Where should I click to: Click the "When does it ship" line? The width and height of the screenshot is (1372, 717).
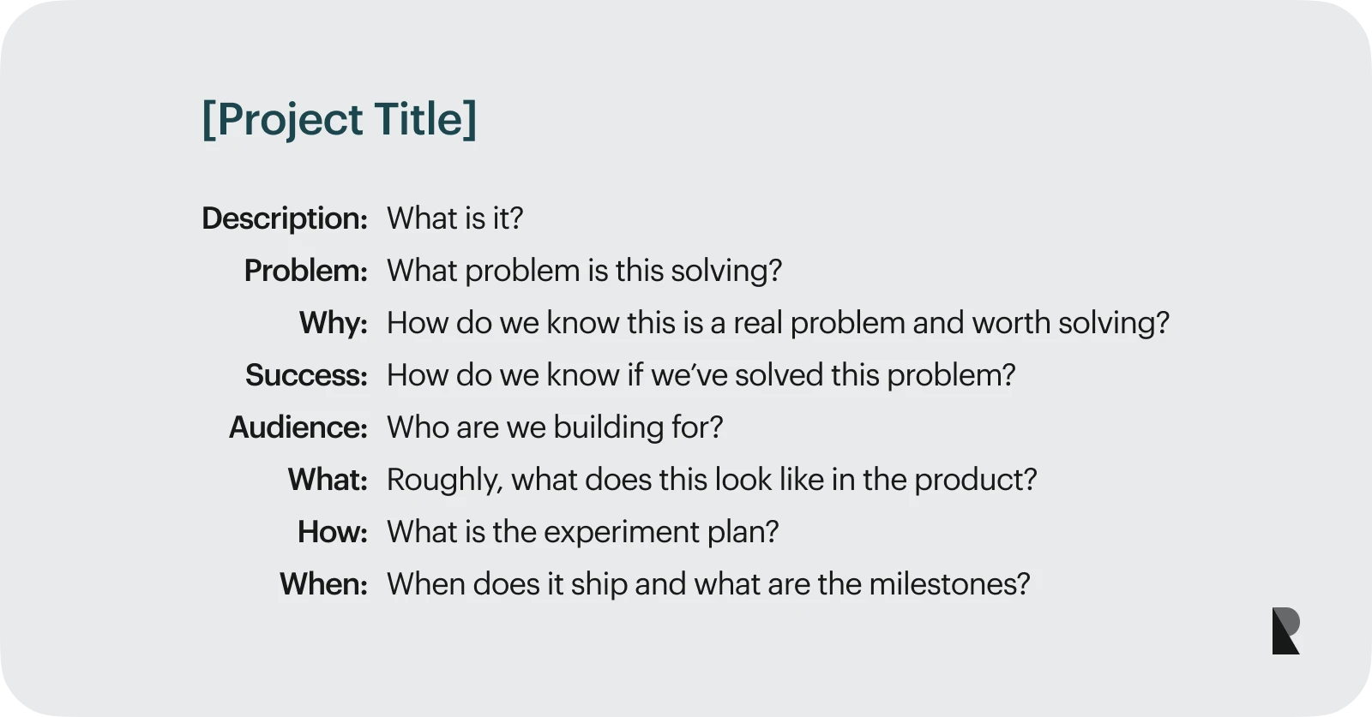pos(708,584)
